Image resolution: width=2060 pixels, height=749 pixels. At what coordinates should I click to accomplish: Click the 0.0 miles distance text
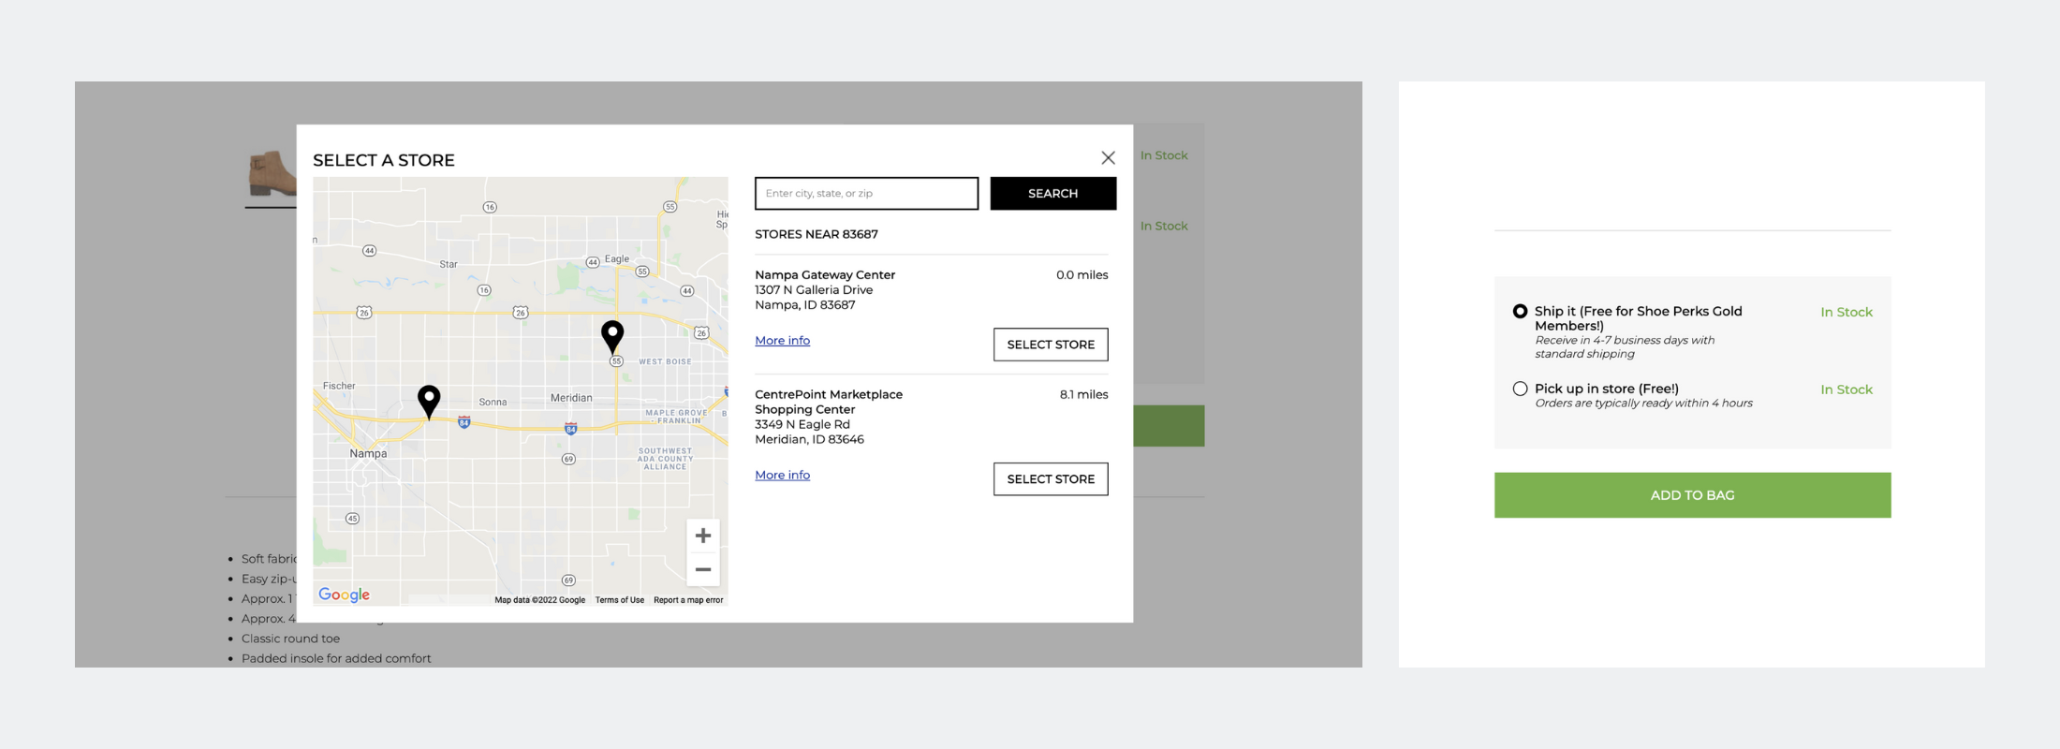pyautogui.click(x=1082, y=275)
